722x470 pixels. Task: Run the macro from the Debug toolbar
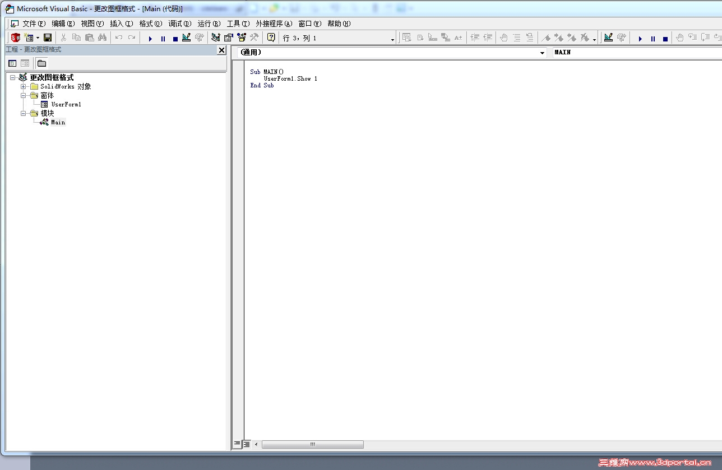point(640,38)
